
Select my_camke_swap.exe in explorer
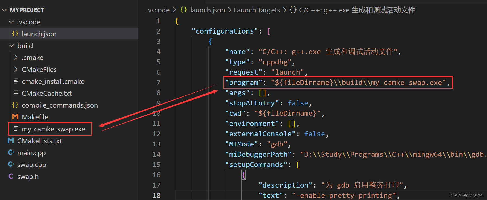click(53, 129)
